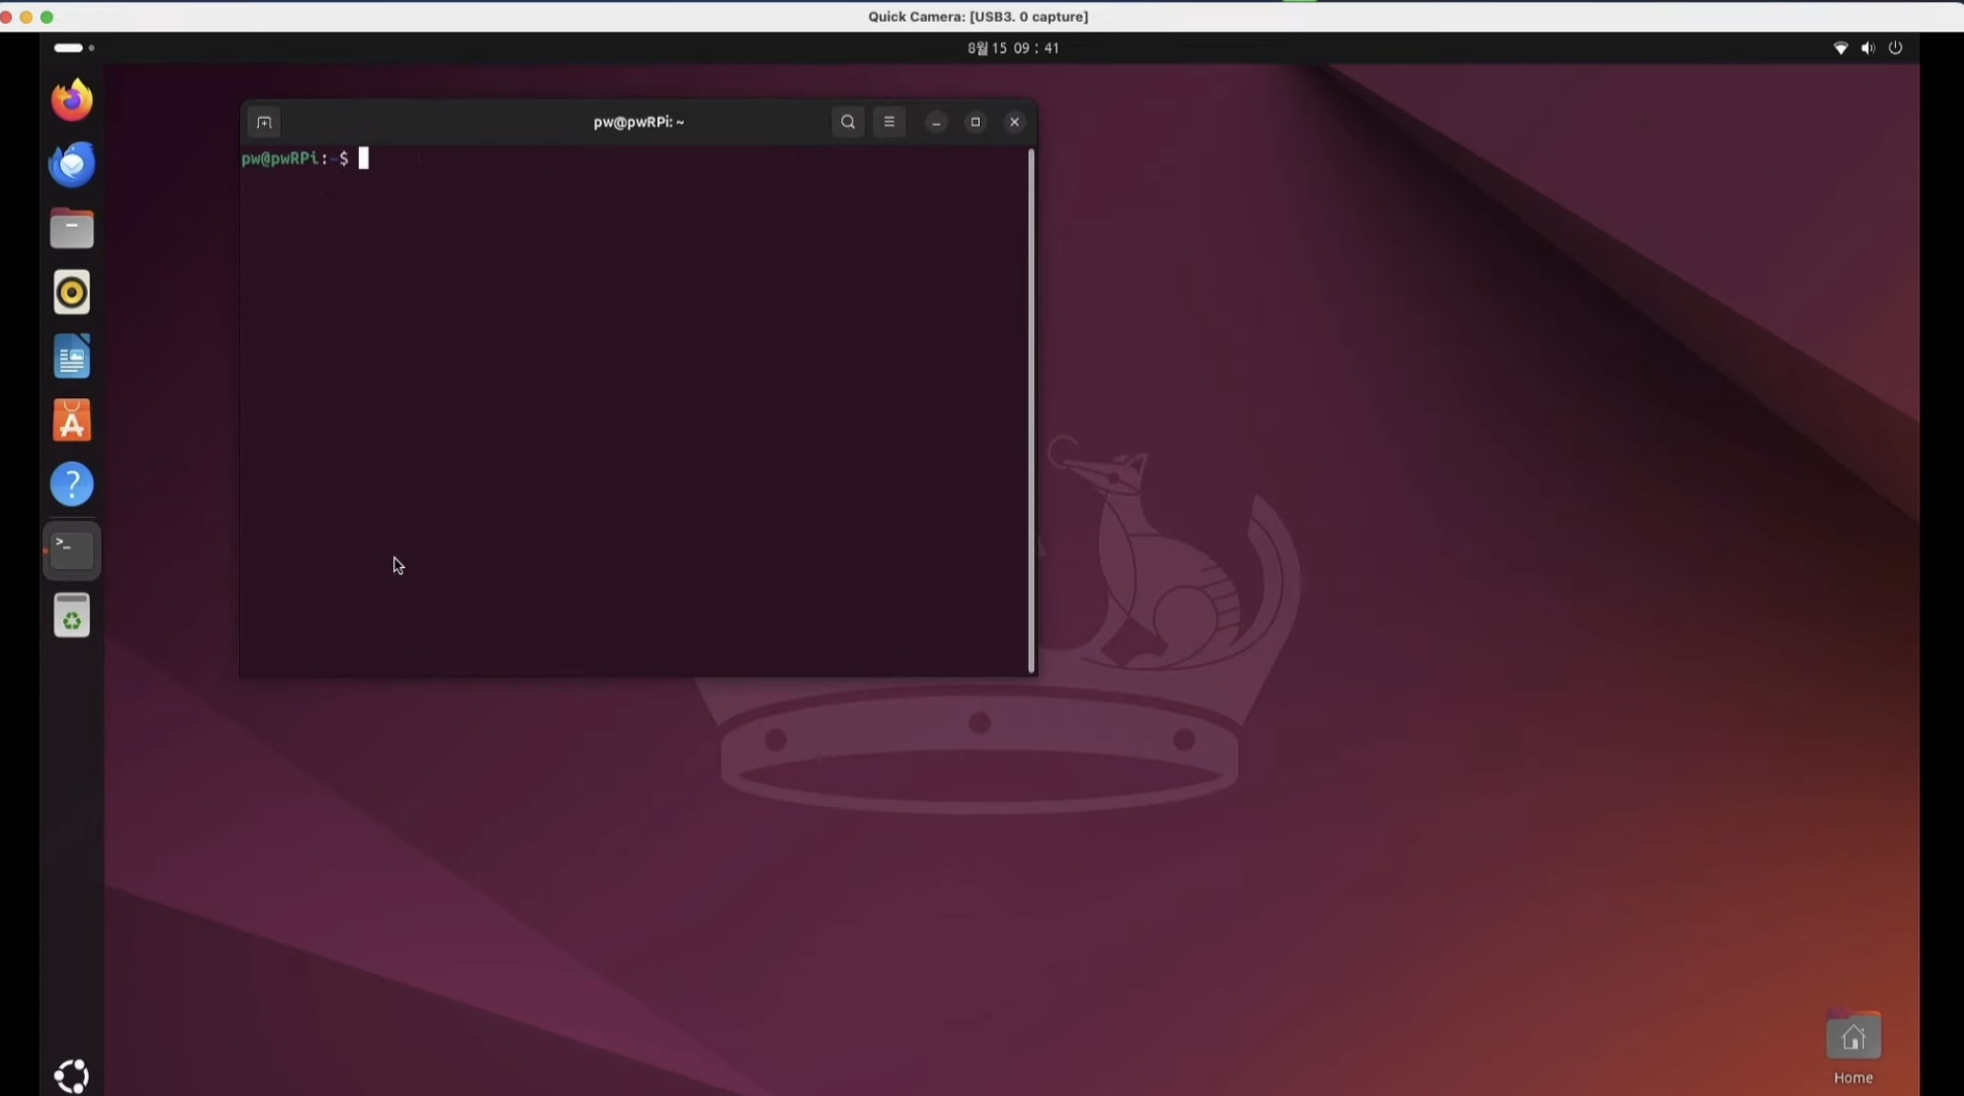Image resolution: width=1964 pixels, height=1096 pixels.
Task: Open the date and time calendar
Action: click(1012, 47)
